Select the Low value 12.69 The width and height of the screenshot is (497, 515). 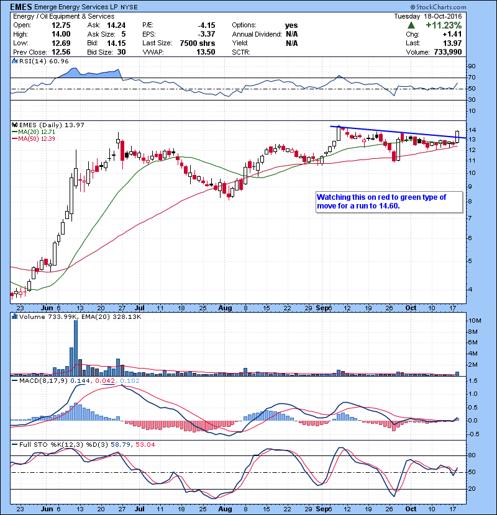click(x=61, y=43)
